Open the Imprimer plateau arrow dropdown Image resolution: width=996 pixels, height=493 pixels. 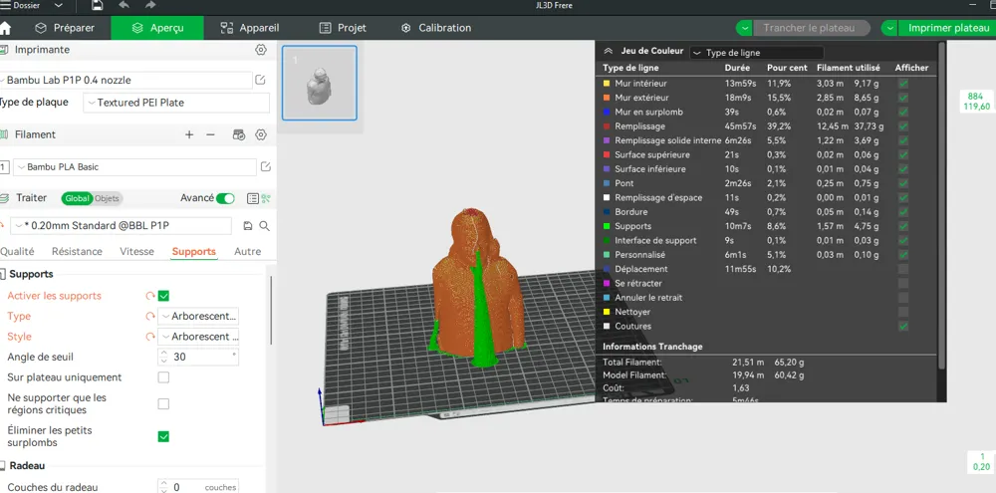click(x=889, y=28)
